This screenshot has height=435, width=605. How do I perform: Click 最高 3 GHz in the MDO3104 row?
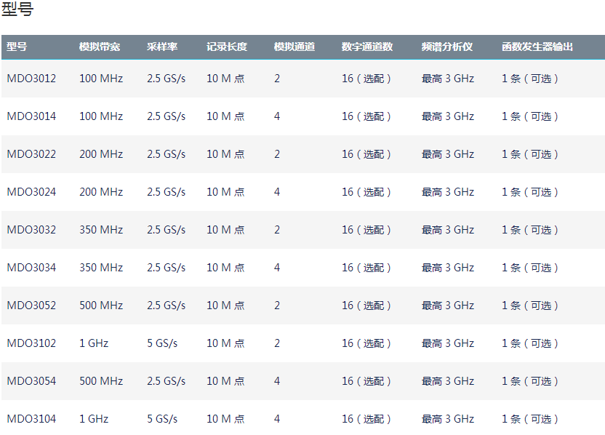click(448, 419)
